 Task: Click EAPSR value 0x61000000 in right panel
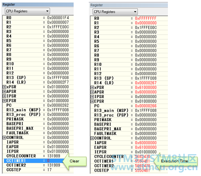pos(146,148)
